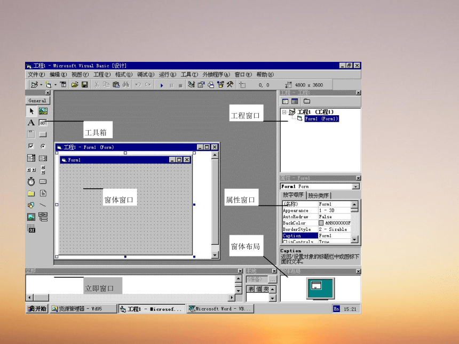
Task: Select the Line control tool
Action: (43, 205)
